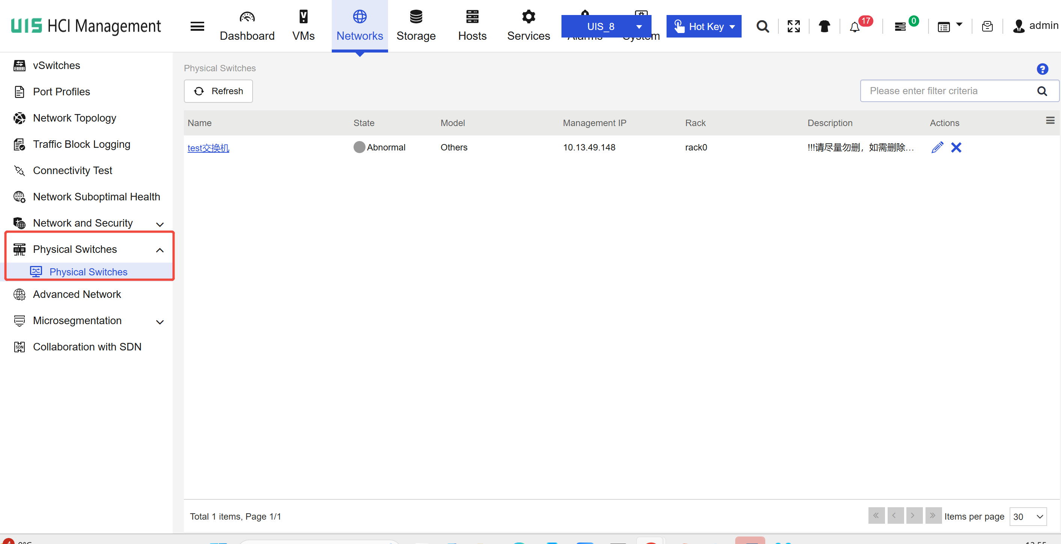Click the hamburger menu collapse icon
The height and width of the screenshot is (544, 1061).
(x=197, y=27)
